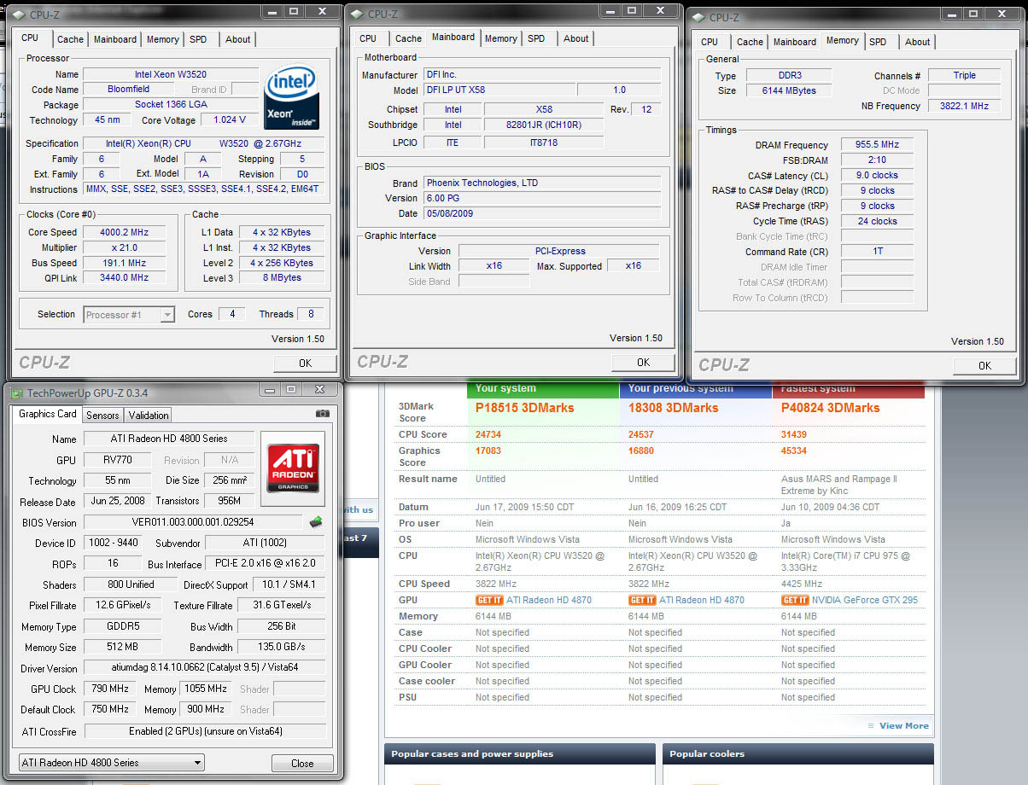The image size is (1028, 785).
Task: Click the processor name Intel Xeon W3520 field
Action: (x=171, y=74)
